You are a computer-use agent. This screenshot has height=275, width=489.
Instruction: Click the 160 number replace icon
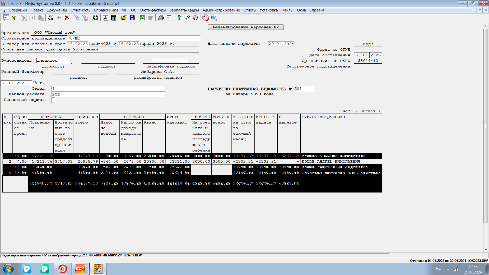51,18
